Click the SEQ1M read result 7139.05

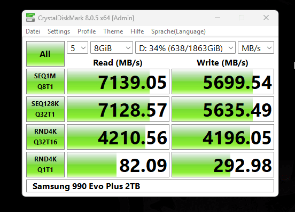pos(118,81)
